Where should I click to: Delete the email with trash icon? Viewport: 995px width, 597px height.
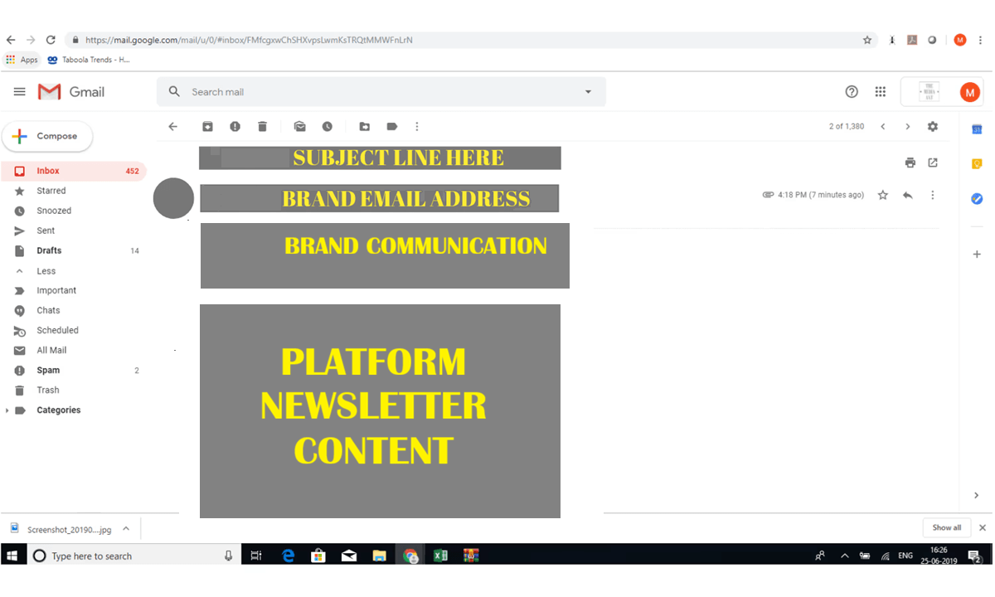(x=263, y=127)
